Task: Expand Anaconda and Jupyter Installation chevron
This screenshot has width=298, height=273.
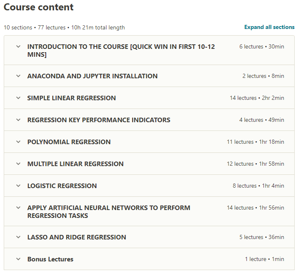Action: [x=18, y=76]
